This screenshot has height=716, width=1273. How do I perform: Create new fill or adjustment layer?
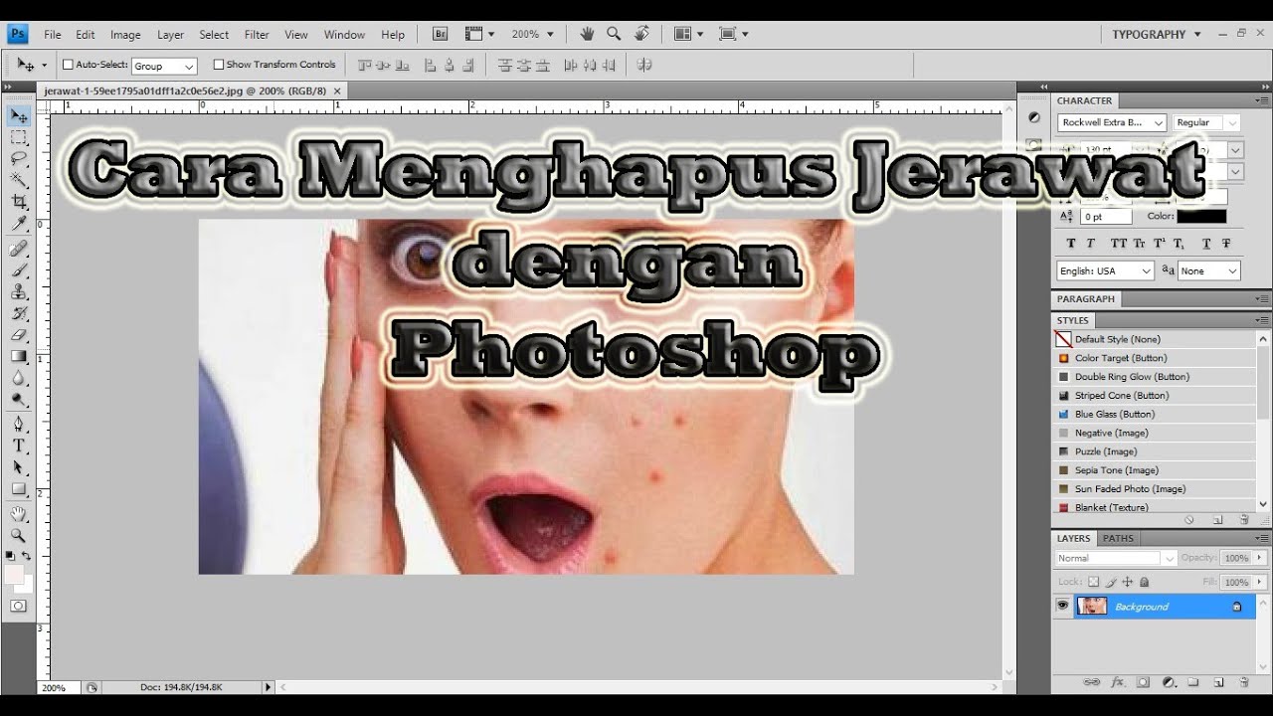coord(1169,682)
